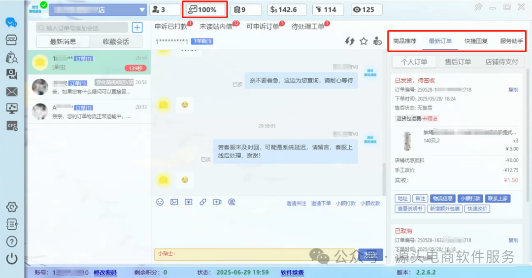Select the 店铺待支付 sub-tab
Image resolution: width=532 pixels, height=278 pixels.
501,62
